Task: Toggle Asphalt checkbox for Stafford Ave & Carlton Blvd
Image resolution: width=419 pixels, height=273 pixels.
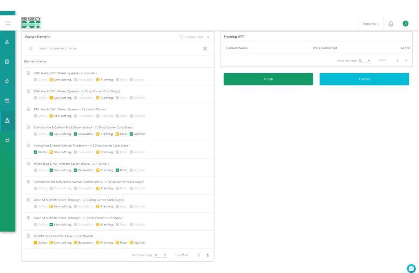Action: (x=131, y=134)
